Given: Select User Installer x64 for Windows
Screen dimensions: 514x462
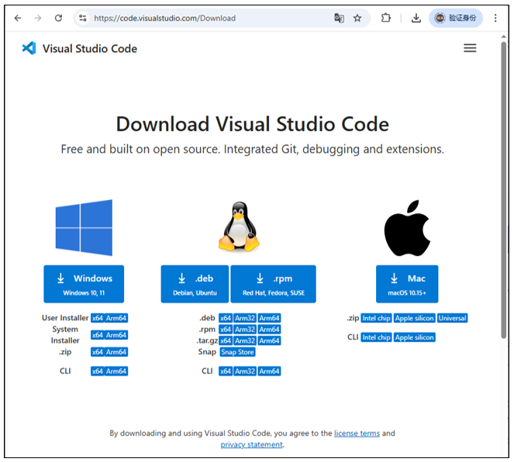Looking at the screenshot, I should click(98, 318).
